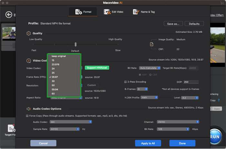Click the Cancel button
The image size is (226, 149).
coord(43,143)
